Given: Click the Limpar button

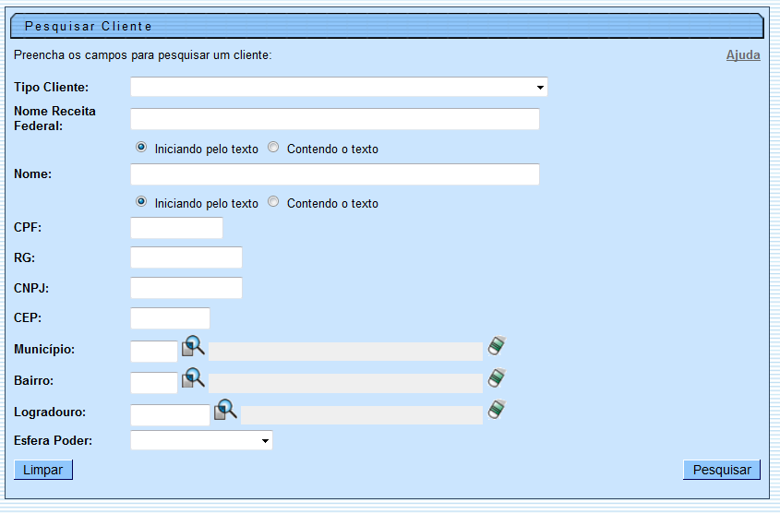Looking at the screenshot, I should tap(43, 470).
